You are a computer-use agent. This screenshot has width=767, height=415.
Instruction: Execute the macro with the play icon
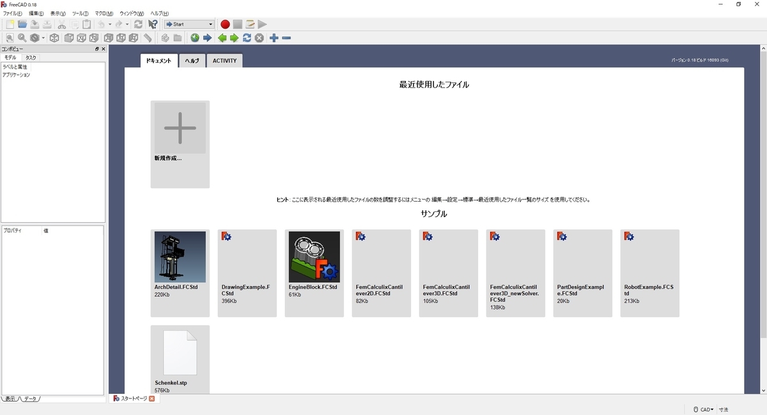coord(262,24)
